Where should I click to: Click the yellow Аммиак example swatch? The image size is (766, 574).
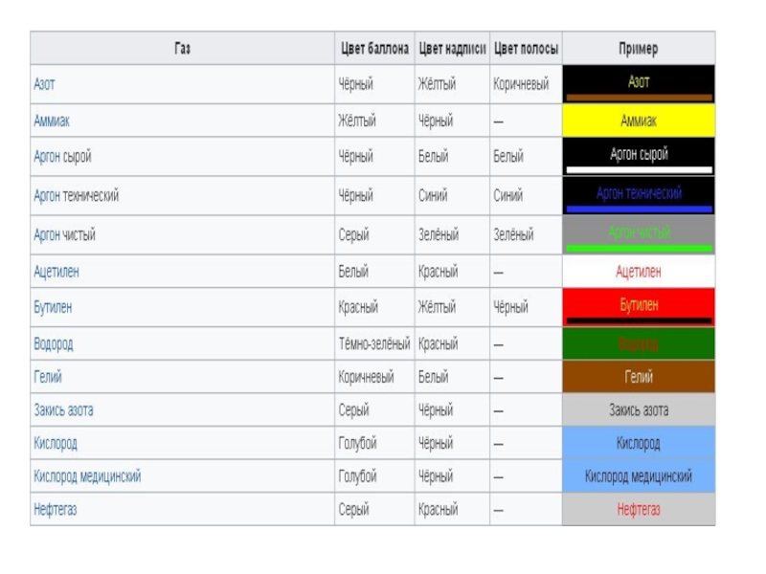coord(639,121)
